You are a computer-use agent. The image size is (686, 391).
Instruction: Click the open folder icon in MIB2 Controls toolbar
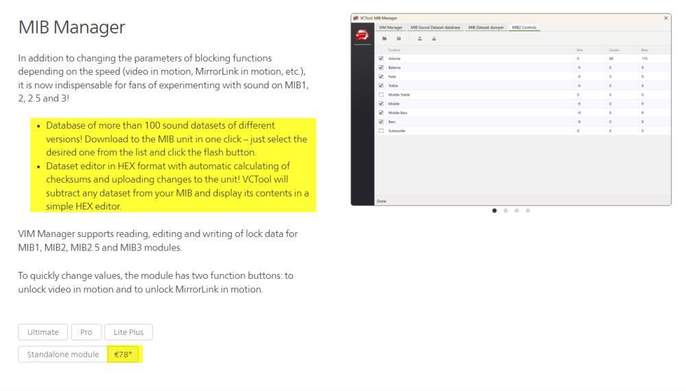click(385, 38)
